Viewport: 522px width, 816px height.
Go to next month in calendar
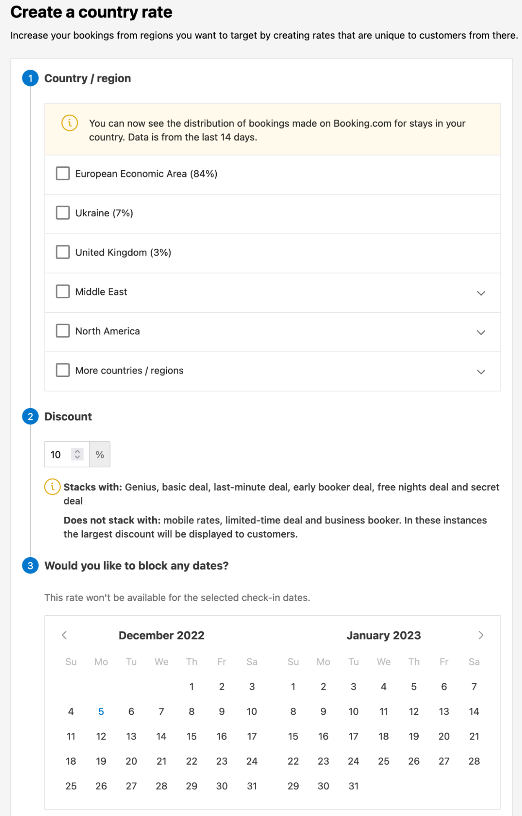click(481, 635)
